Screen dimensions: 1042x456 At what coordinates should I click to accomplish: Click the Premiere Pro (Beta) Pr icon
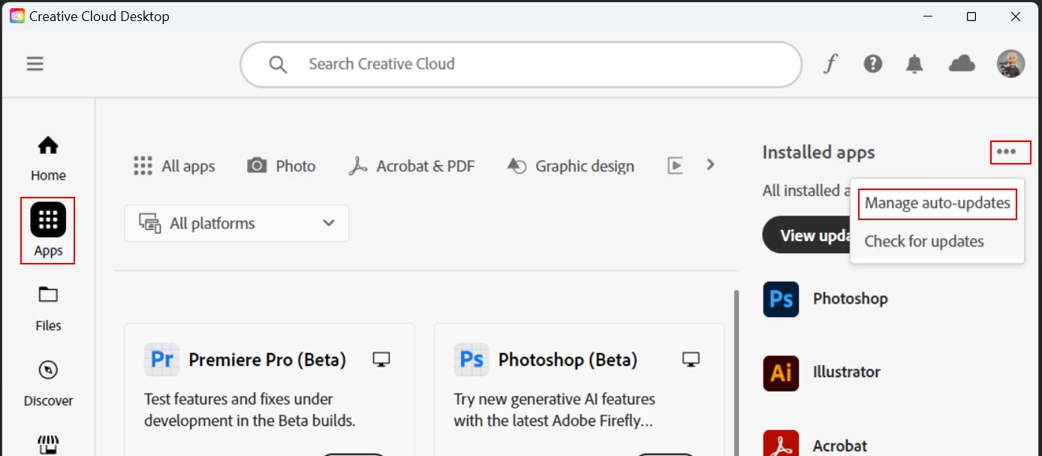click(x=161, y=359)
